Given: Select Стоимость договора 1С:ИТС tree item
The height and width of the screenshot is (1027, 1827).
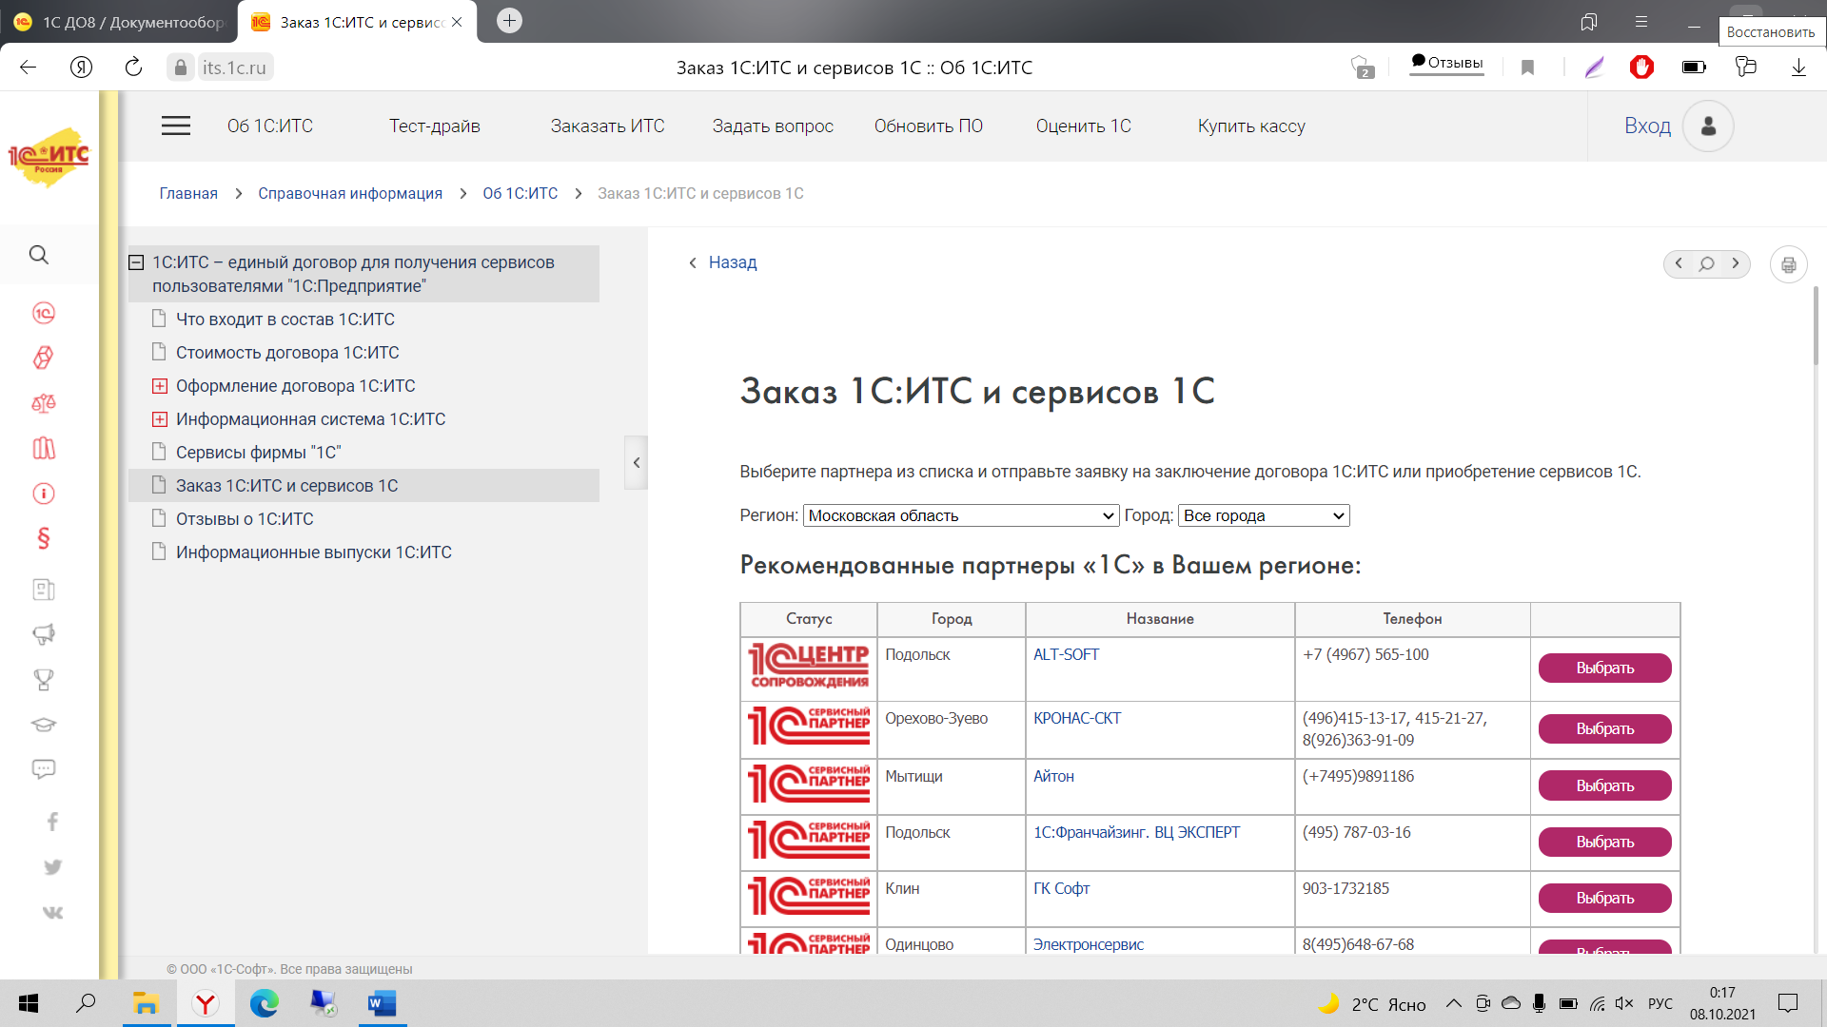Looking at the screenshot, I should [287, 353].
